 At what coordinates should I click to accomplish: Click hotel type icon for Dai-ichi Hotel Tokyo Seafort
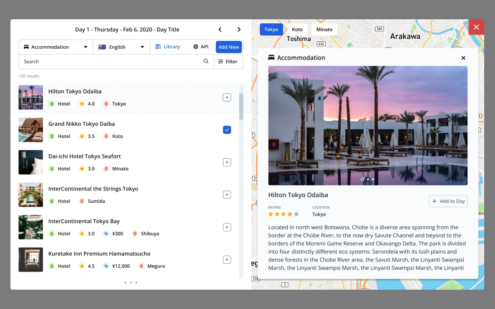(51, 169)
